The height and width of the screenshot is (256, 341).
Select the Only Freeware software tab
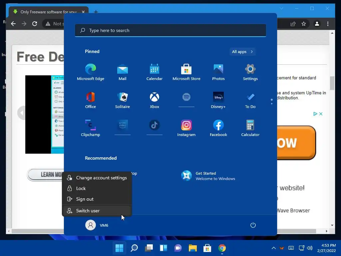(x=49, y=12)
